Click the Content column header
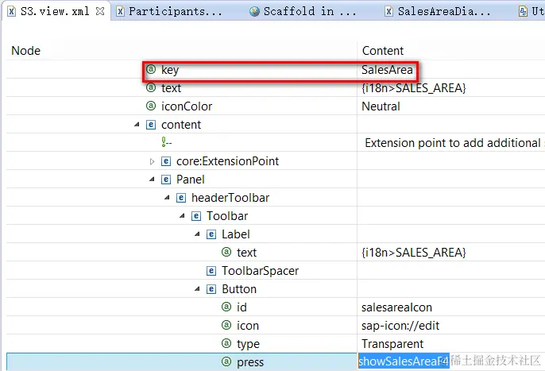The height and width of the screenshot is (371, 545). point(383,51)
